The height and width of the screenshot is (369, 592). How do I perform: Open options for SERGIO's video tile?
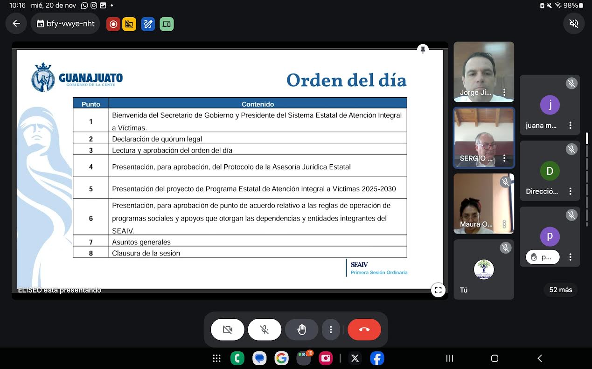tap(504, 159)
